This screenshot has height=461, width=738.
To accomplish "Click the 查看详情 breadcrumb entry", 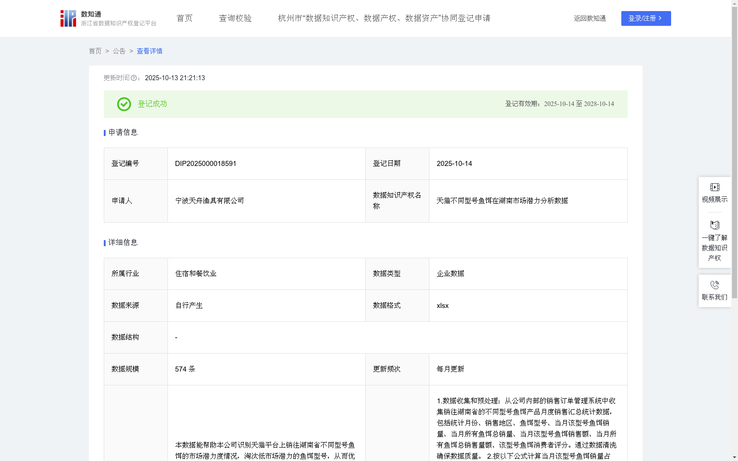I will pyautogui.click(x=149, y=51).
